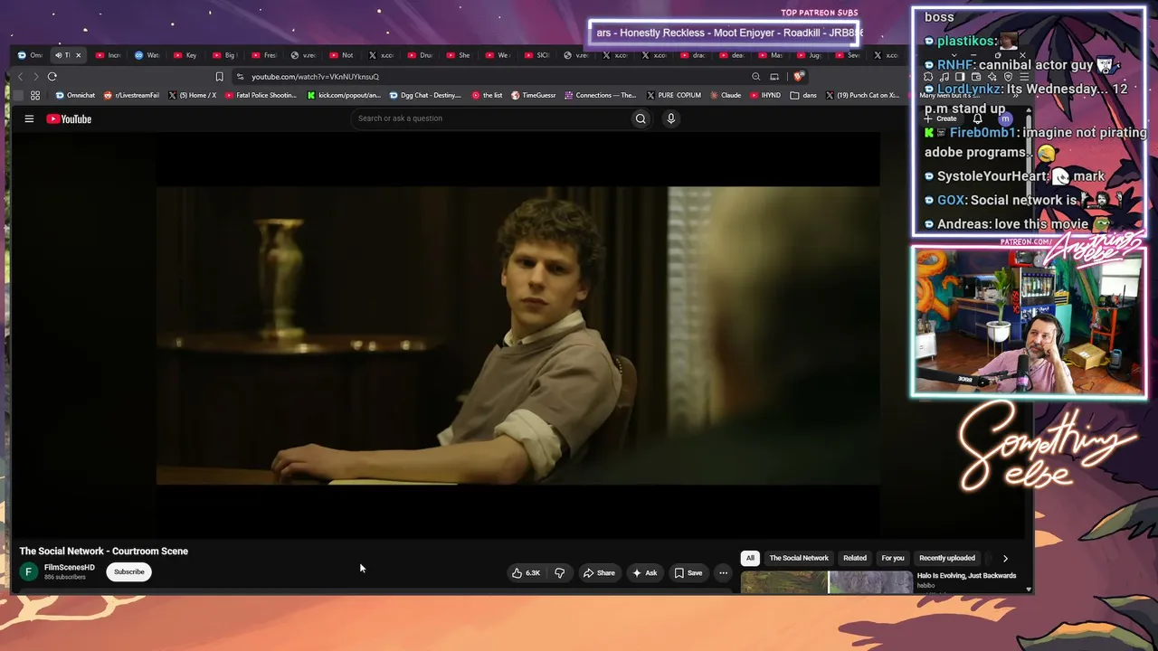Expand the 'dans' bookmarks folder
1158x651 pixels.
[x=803, y=95]
